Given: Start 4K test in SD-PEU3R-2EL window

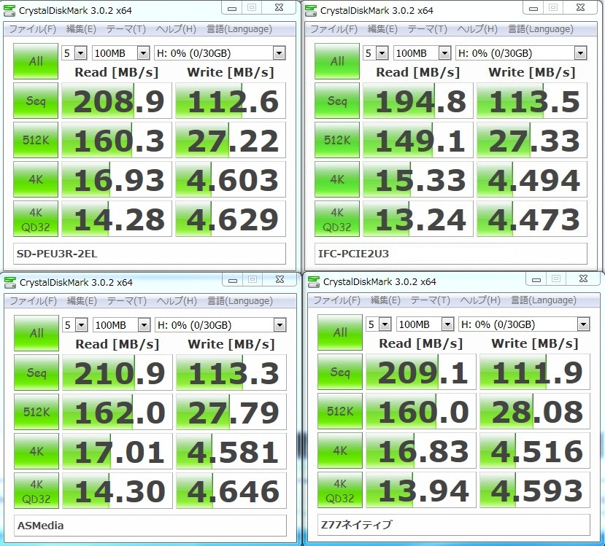Looking at the screenshot, I should pyautogui.click(x=36, y=179).
